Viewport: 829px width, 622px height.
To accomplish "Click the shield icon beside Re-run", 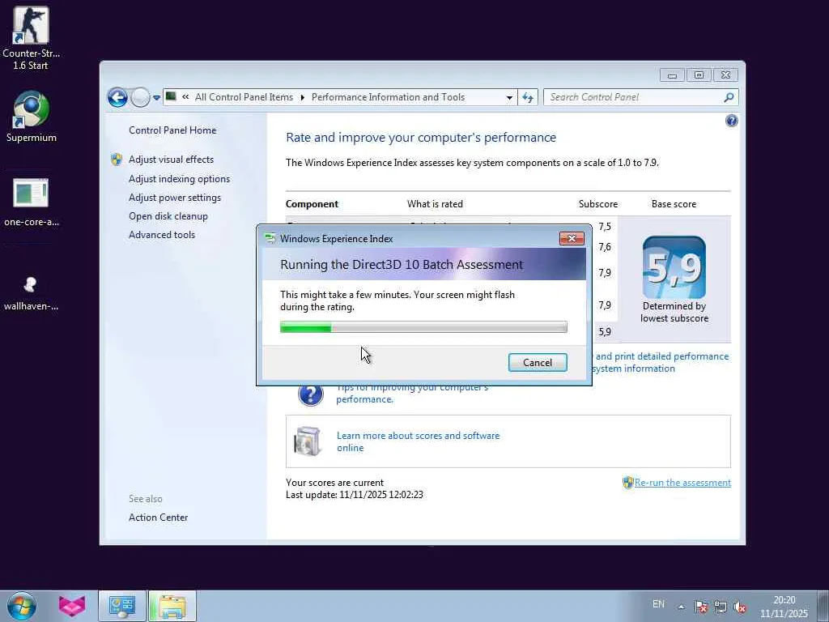I will pyautogui.click(x=627, y=483).
